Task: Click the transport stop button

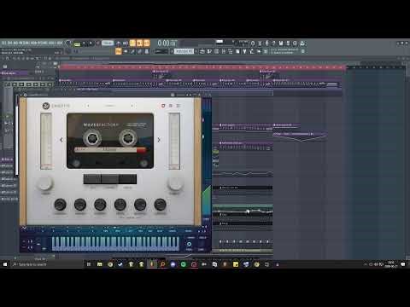Action: (x=91, y=43)
